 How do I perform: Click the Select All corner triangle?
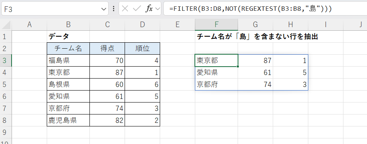tap(6, 25)
